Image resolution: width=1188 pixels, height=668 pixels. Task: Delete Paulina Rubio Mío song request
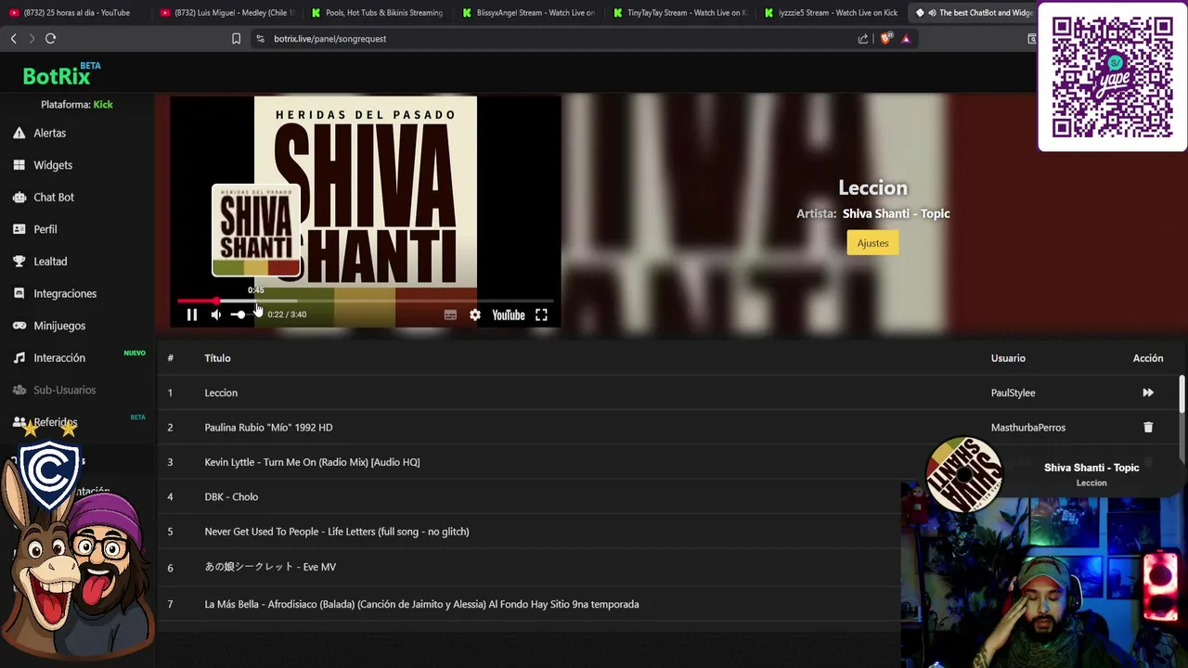1148,427
